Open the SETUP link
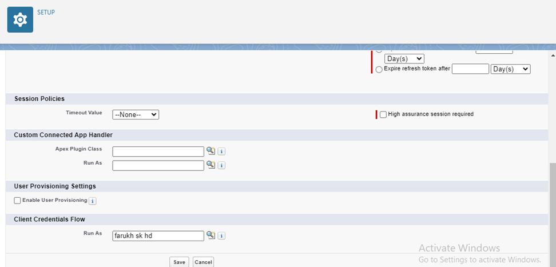This screenshot has height=267, width=556. tap(46, 13)
